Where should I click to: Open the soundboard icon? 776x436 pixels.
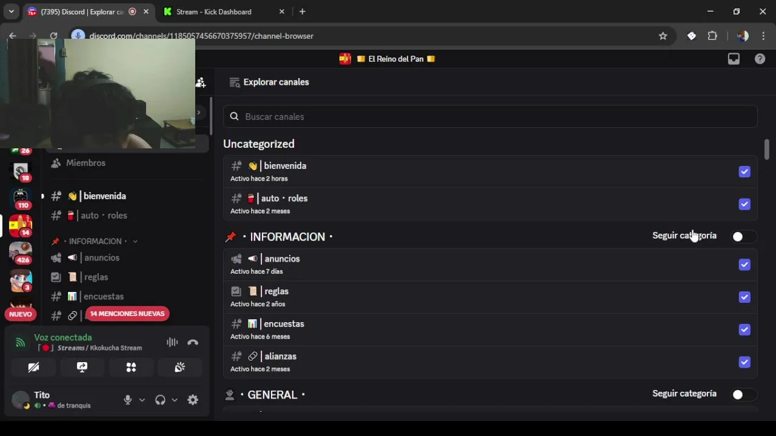[x=180, y=368]
